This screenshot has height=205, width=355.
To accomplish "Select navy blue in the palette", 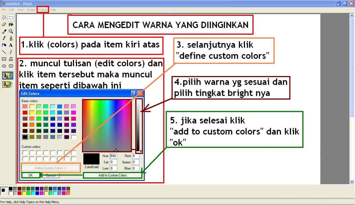I will tap(37, 189).
